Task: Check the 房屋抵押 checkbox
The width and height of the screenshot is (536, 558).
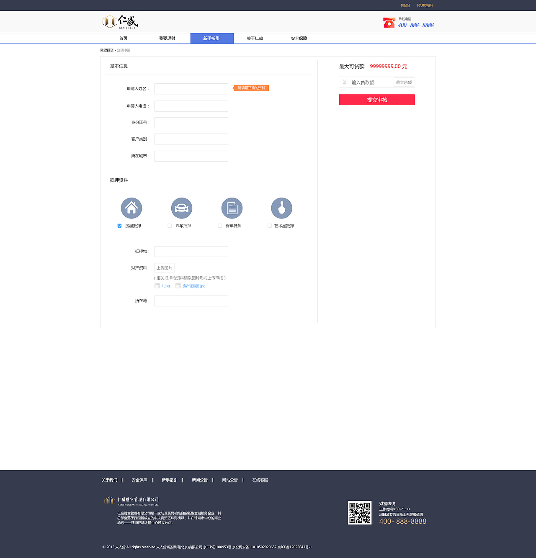Action: pos(119,226)
